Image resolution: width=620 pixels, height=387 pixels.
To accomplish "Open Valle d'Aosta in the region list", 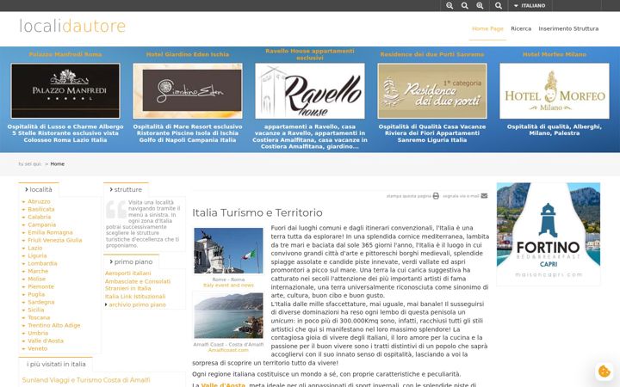I will point(46,341).
